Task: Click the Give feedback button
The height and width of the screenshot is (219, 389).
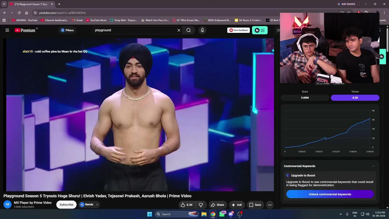Action: (x=239, y=30)
